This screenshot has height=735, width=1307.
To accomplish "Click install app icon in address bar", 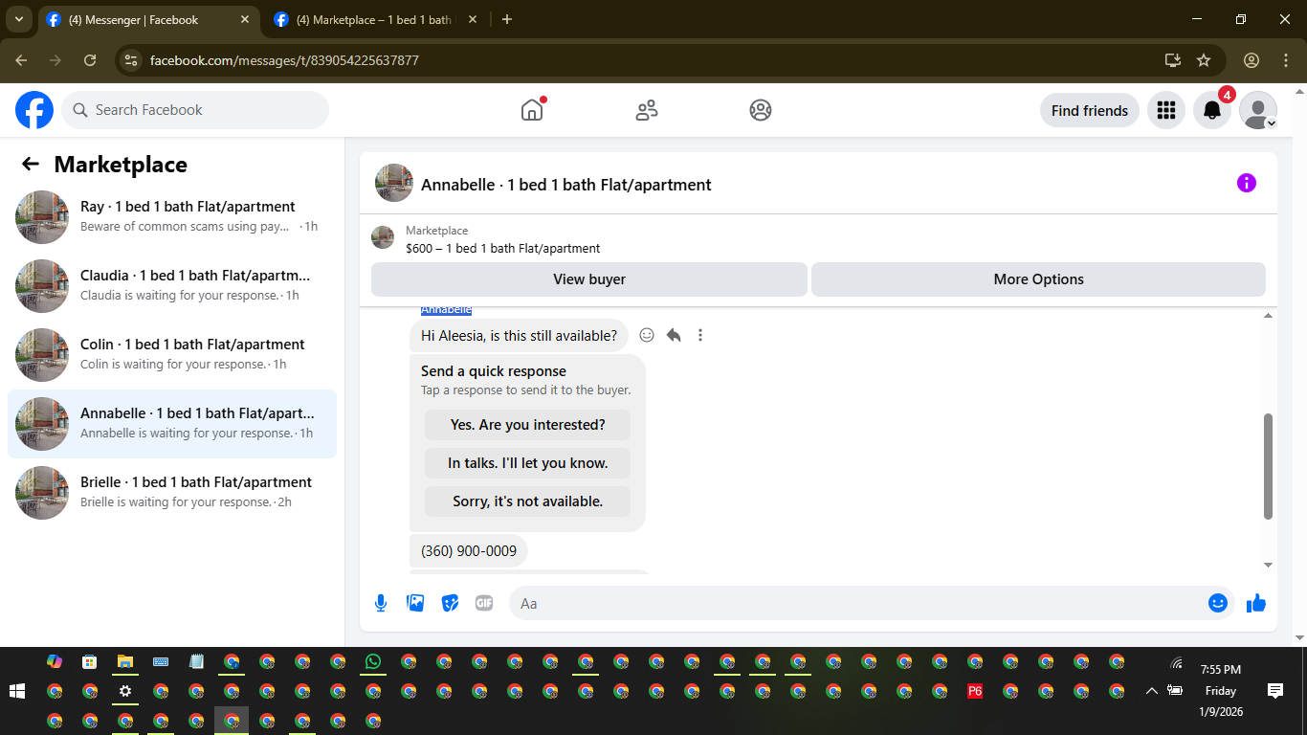I will coord(1173,60).
